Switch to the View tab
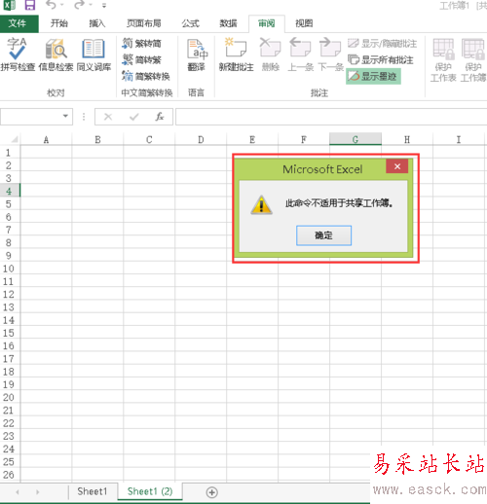The height and width of the screenshot is (504, 487). click(x=304, y=23)
